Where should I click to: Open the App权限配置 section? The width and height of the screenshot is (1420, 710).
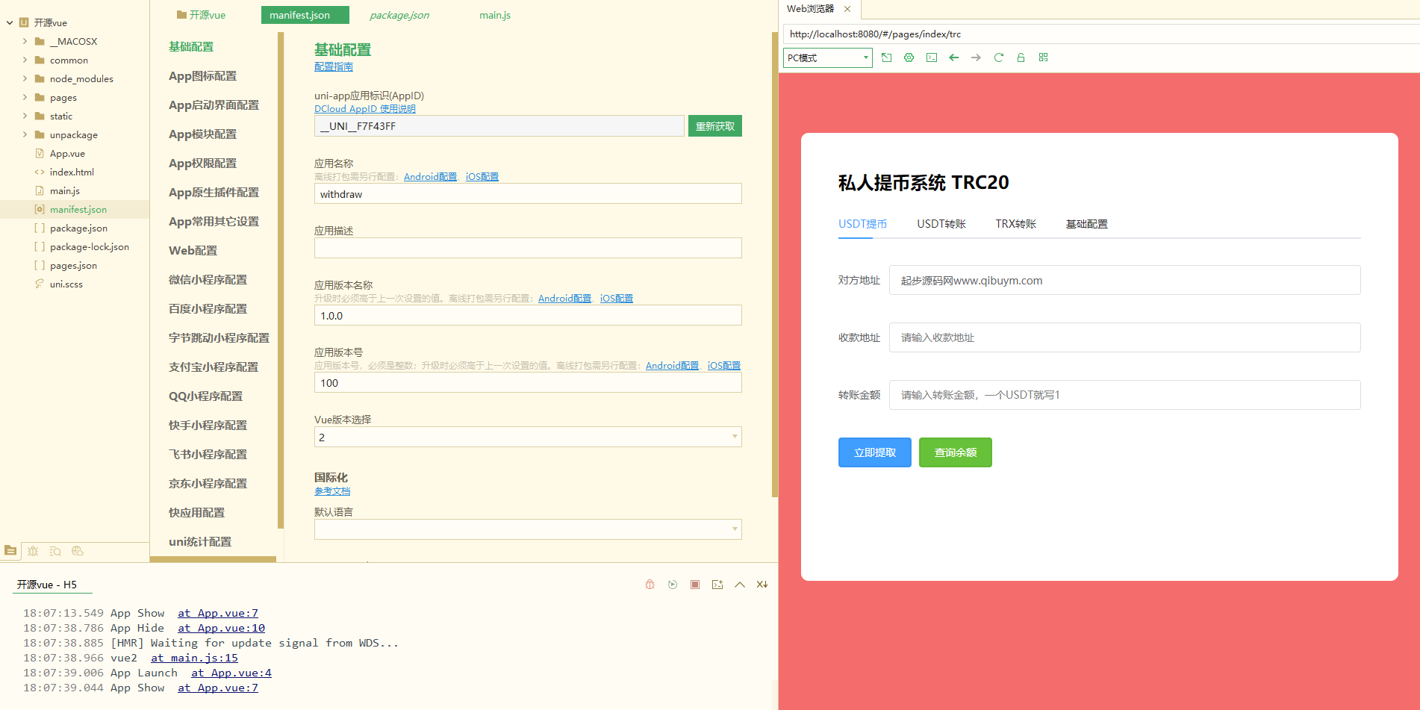[202, 164]
